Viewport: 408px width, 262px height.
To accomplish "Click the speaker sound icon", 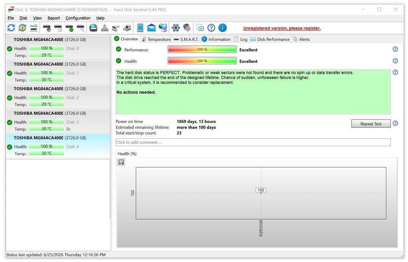I will 187,28.
